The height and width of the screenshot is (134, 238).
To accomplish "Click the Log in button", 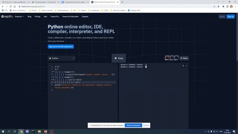I will 222,16.
